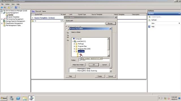This screenshot has height=101, width=181.
Task: Expand the Program Files (x86) folder
Action: point(74,49)
